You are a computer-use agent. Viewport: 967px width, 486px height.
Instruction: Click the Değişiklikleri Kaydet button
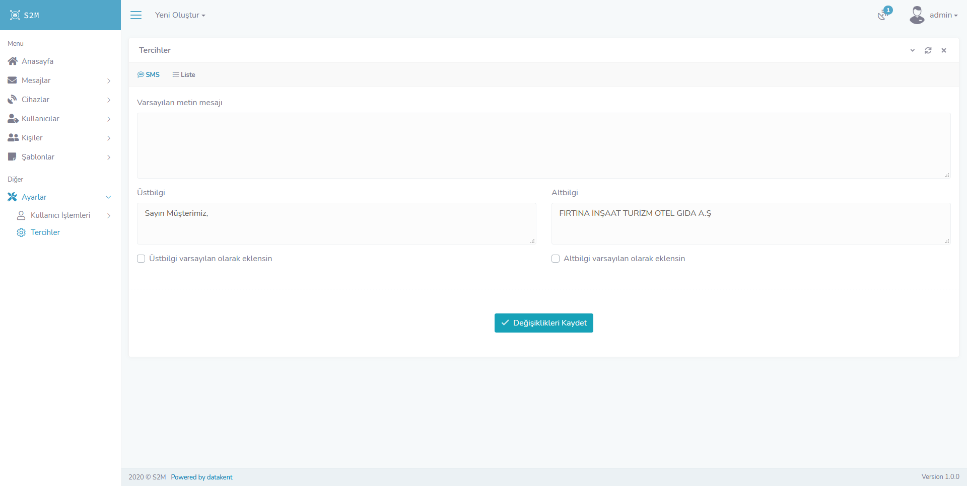543,323
